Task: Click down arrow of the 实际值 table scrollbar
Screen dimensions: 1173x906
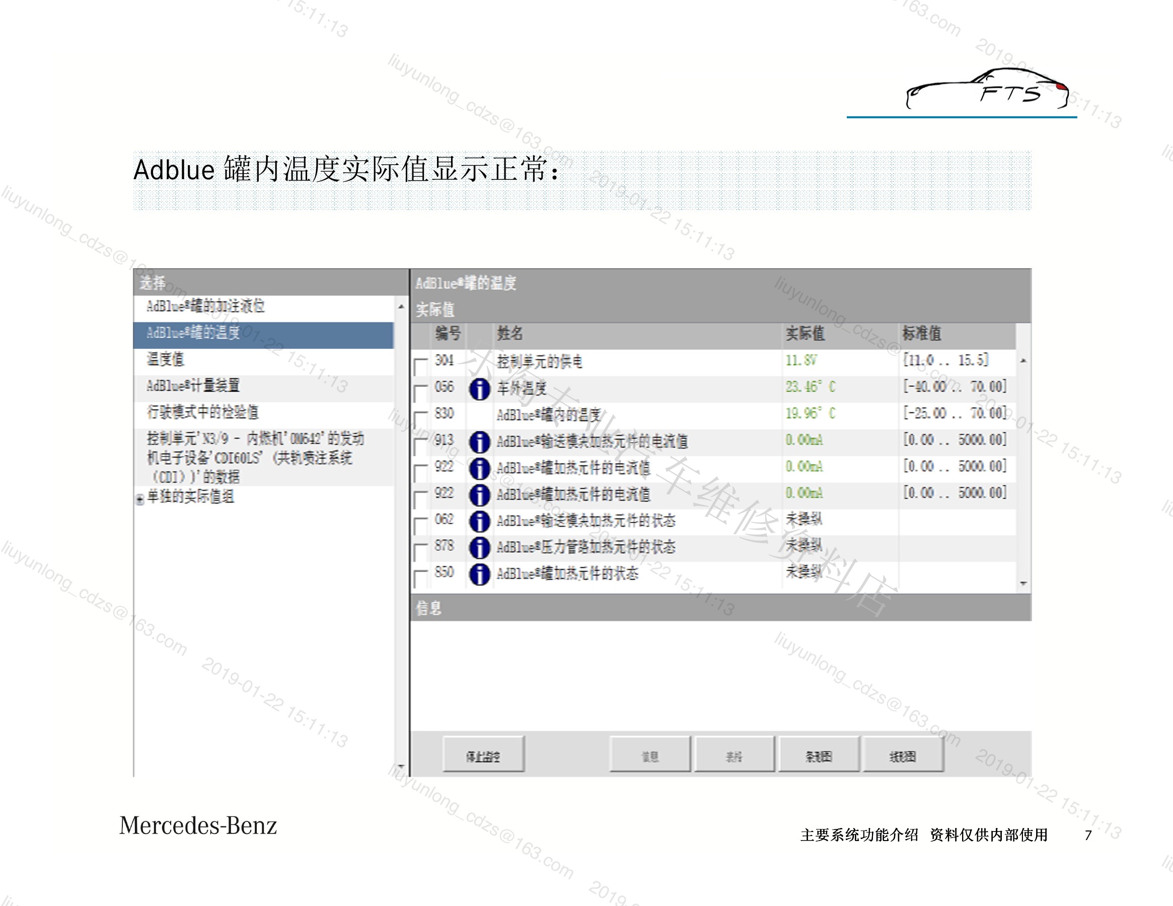Action: [1023, 583]
